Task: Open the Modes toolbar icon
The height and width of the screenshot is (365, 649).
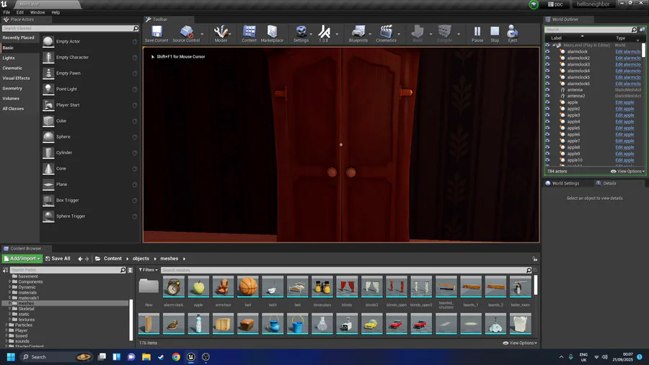Action: [221, 33]
